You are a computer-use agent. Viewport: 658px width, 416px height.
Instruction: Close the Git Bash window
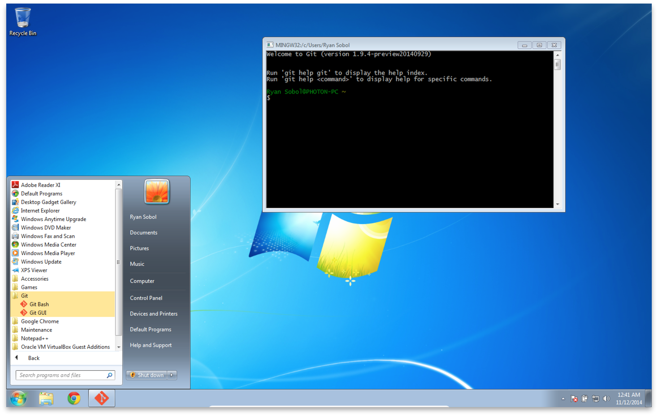[x=554, y=45]
